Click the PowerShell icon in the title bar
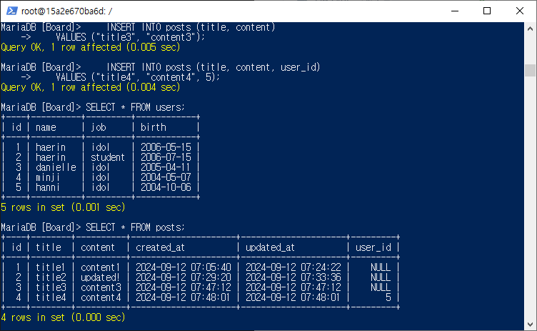 (11, 11)
